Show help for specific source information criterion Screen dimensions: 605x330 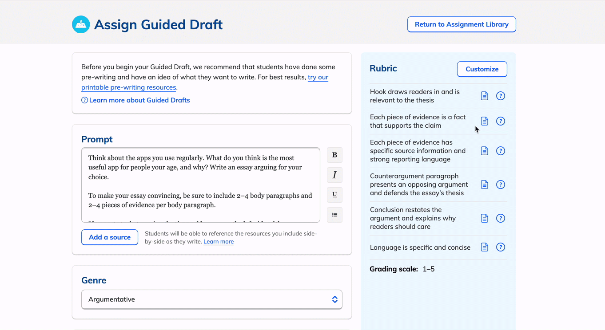(501, 151)
